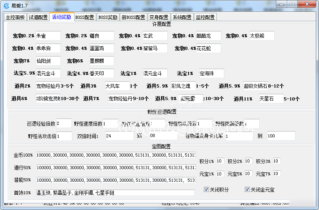The width and height of the screenshot is (319, 210).
Task: Uncheck the 关闭积分 checkbox
Action: [x=206, y=190]
